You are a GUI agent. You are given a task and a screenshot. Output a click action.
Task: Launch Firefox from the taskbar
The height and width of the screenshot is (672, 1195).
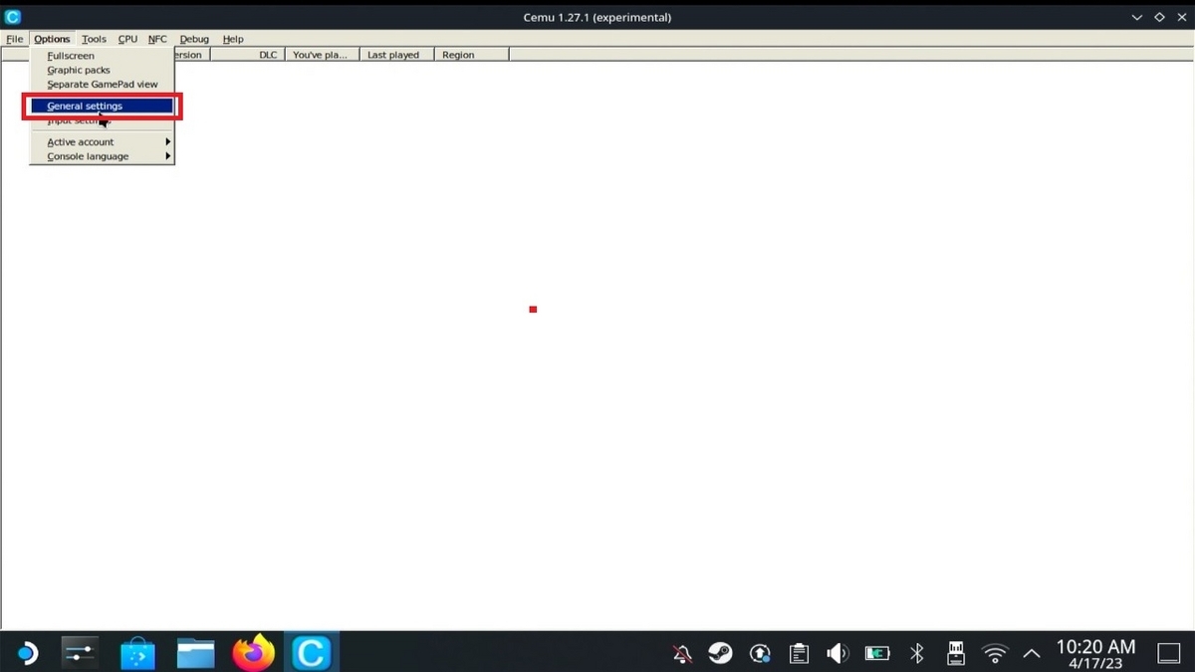tap(253, 653)
